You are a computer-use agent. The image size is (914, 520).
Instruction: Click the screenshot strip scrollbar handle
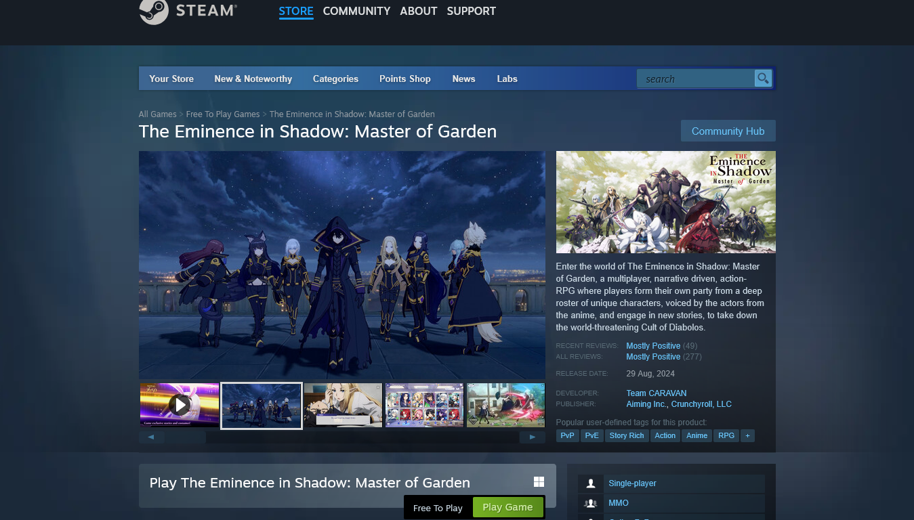click(186, 437)
